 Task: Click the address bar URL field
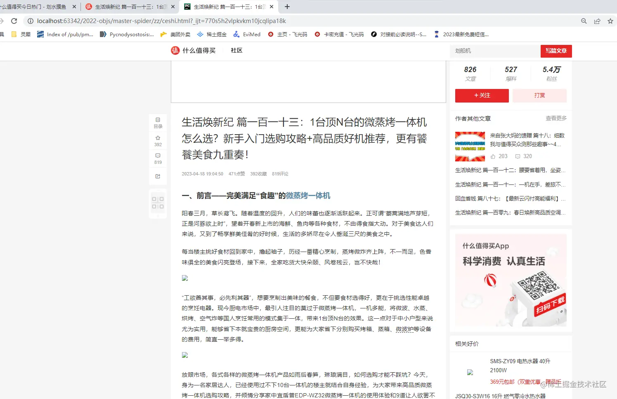click(161, 21)
